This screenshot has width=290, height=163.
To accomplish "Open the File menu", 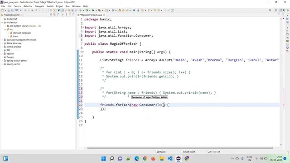I will tap(3, 6).
